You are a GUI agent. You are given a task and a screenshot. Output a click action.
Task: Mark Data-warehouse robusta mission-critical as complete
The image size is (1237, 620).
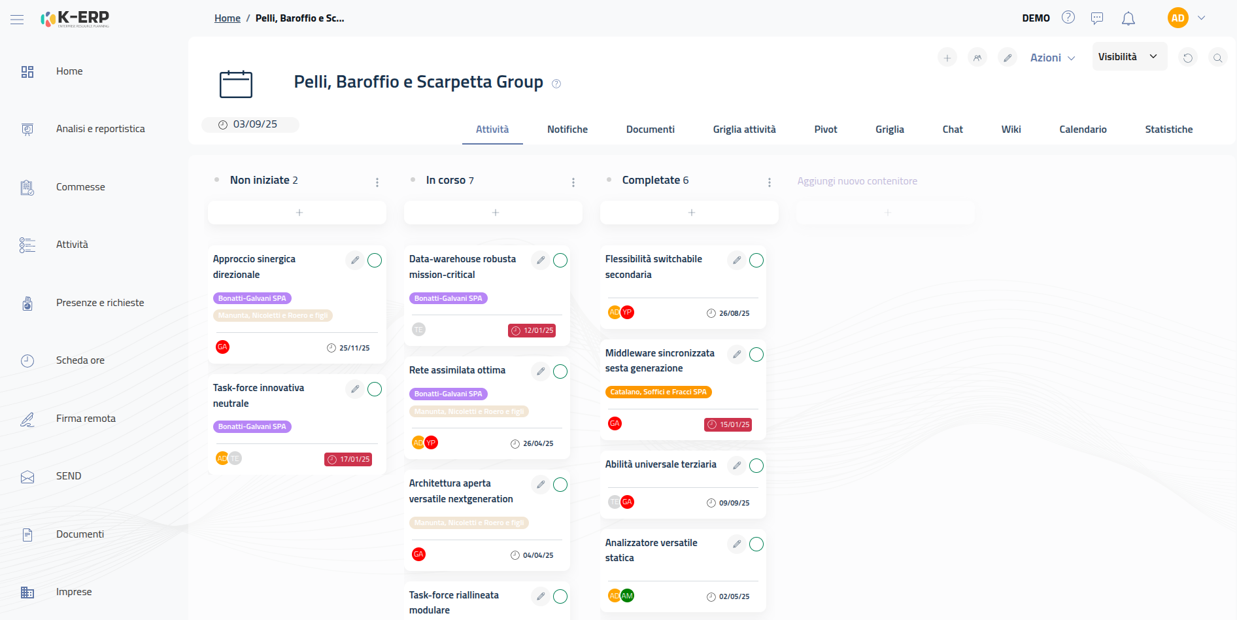point(560,260)
